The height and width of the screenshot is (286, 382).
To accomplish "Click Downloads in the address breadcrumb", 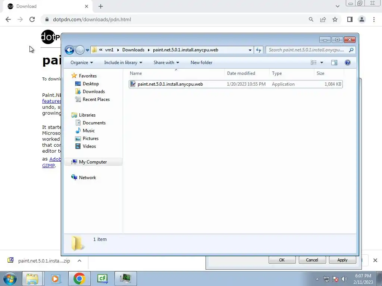I will [133, 50].
